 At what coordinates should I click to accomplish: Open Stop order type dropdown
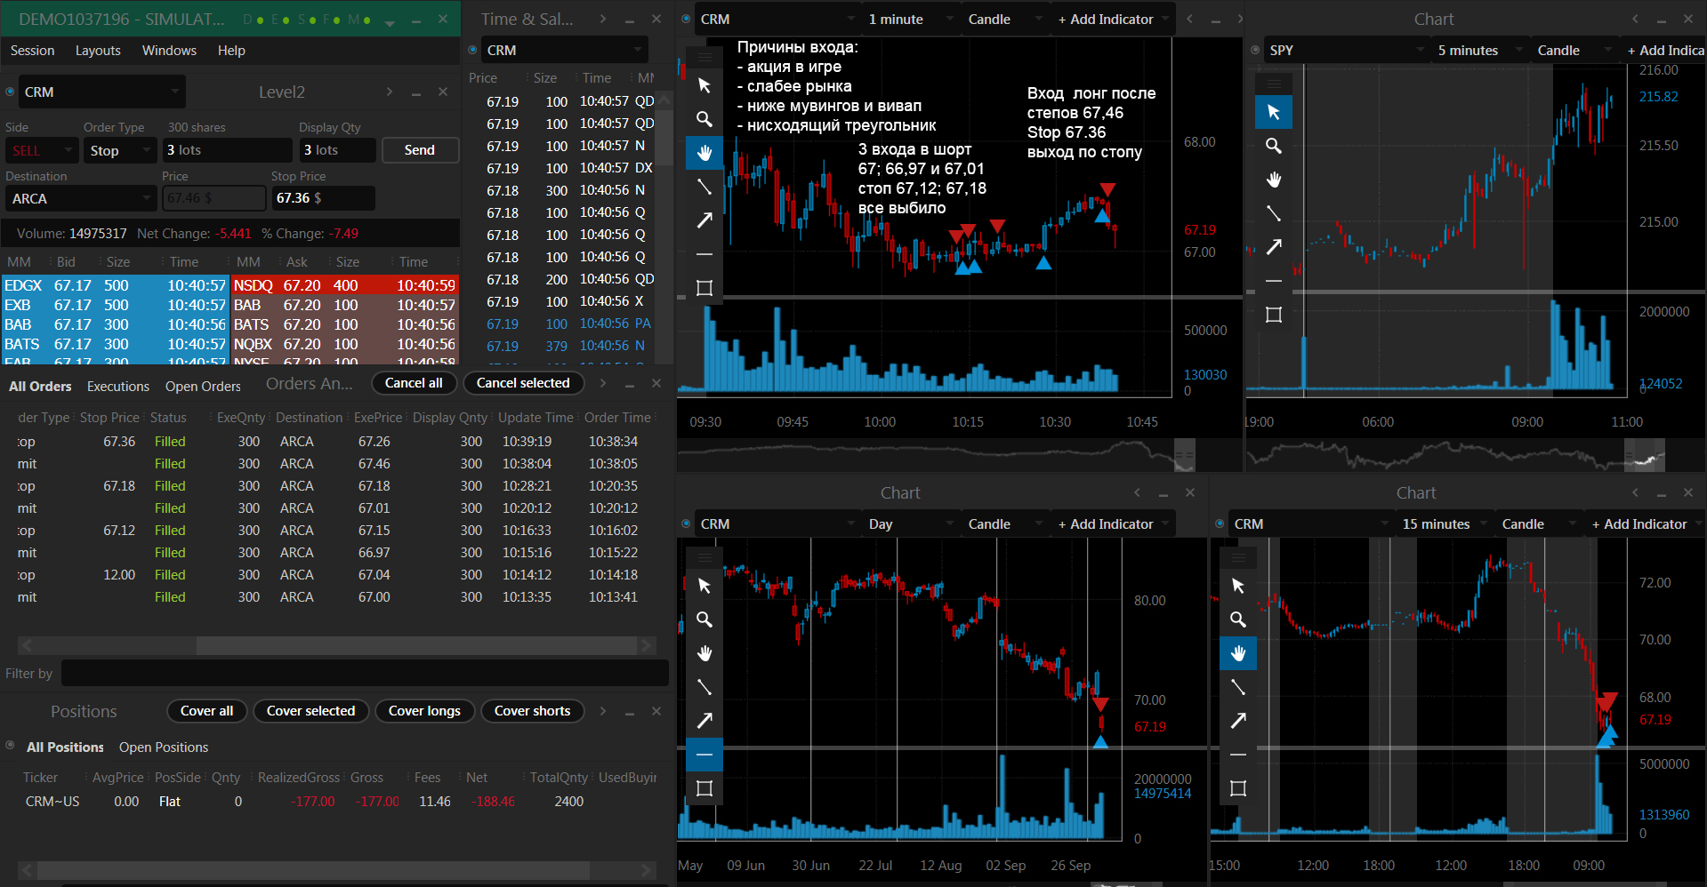(x=120, y=150)
